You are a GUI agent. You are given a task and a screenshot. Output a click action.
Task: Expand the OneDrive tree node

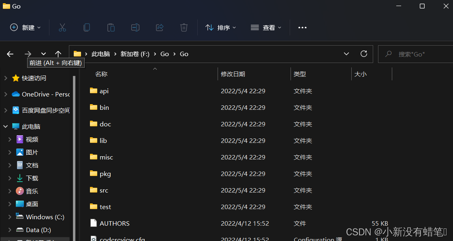coord(6,94)
